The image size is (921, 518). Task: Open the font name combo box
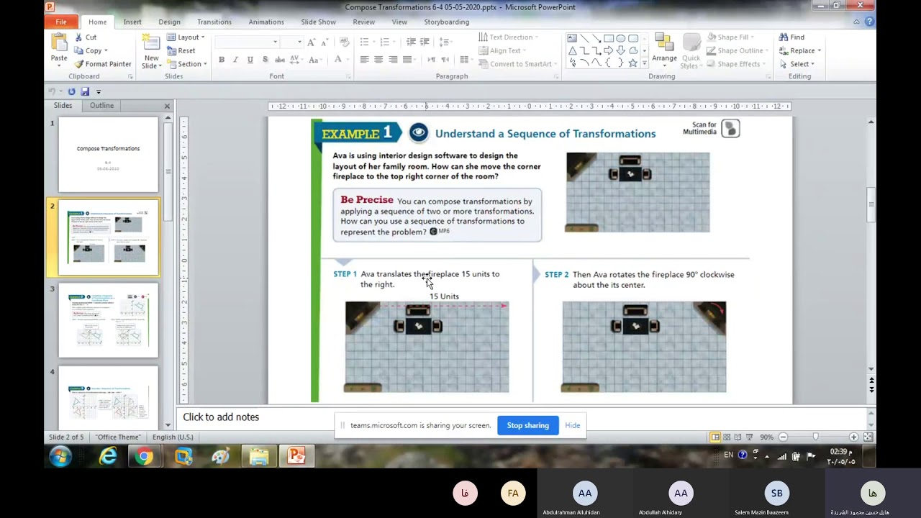(247, 42)
